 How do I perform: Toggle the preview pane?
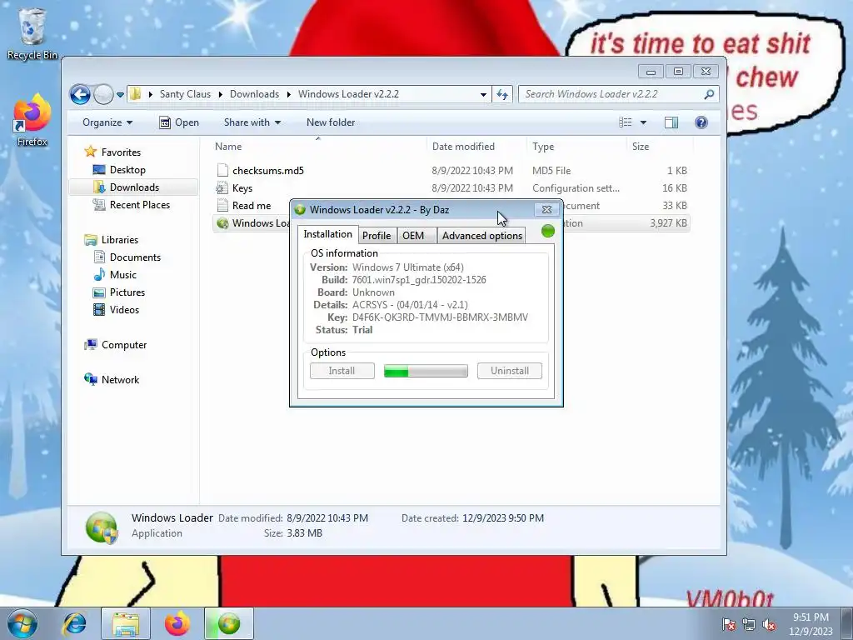(x=671, y=122)
